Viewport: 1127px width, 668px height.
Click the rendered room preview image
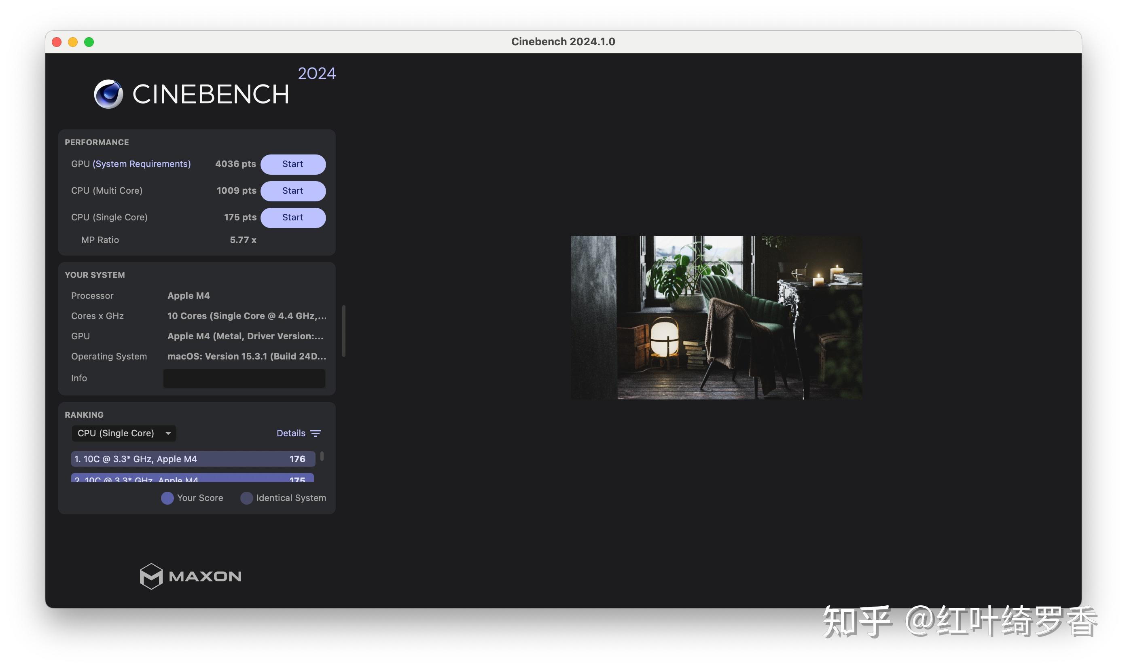pyautogui.click(x=715, y=317)
